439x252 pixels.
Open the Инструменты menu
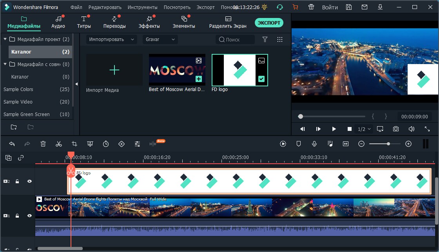[142, 7]
